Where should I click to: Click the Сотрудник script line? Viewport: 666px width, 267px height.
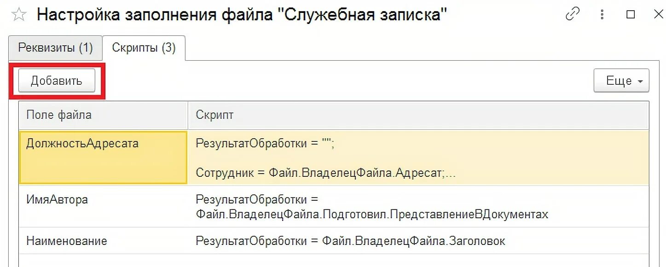pos(325,173)
